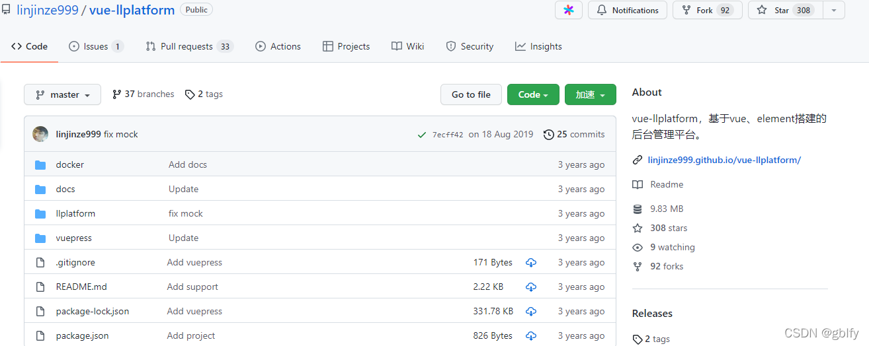Click the .gitignore file icon
This screenshot has width=869, height=346.
tap(40, 262)
